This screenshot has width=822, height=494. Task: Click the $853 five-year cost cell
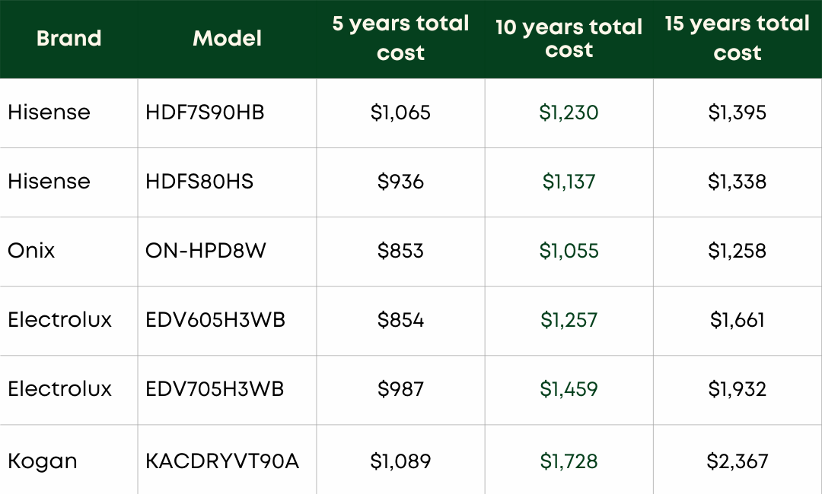click(x=400, y=251)
